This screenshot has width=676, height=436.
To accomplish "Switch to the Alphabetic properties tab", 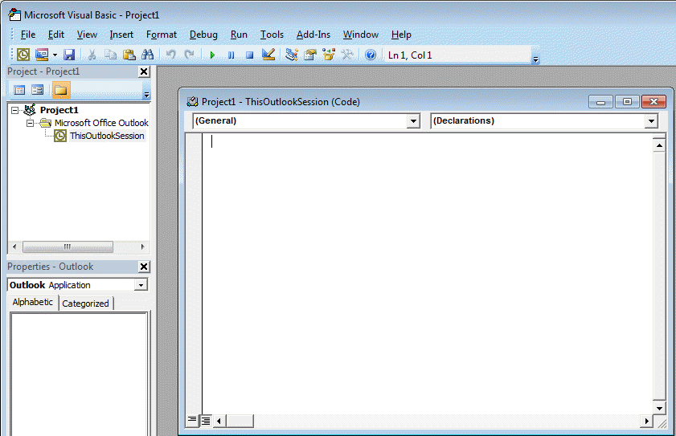I will tap(33, 302).
